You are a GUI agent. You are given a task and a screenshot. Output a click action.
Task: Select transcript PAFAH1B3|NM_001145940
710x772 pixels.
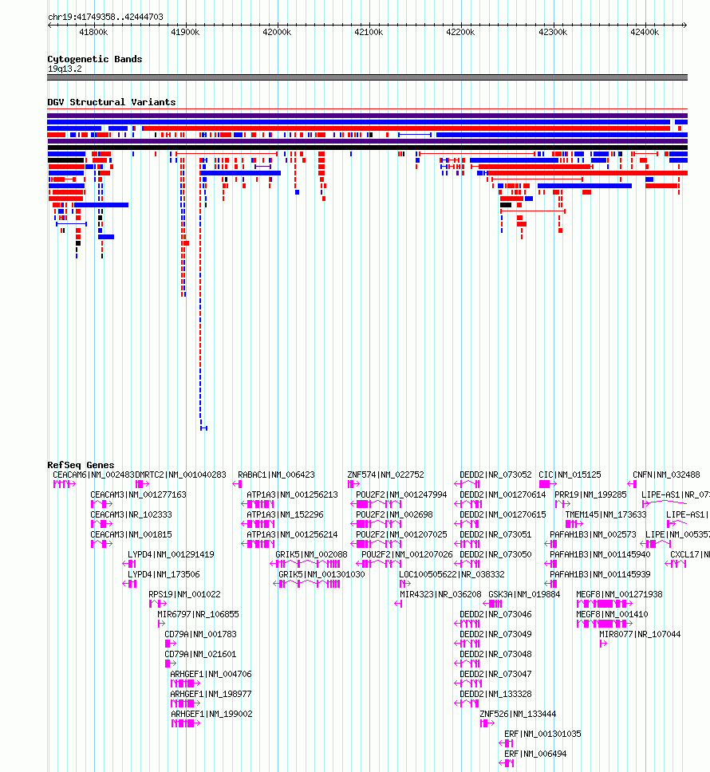click(600, 554)
